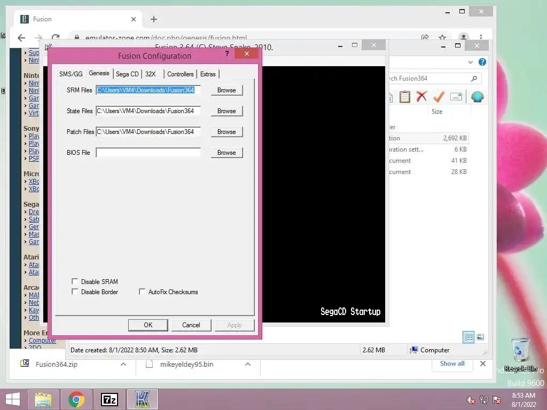Switch to the SMS/GG tab

coord(71,74)
